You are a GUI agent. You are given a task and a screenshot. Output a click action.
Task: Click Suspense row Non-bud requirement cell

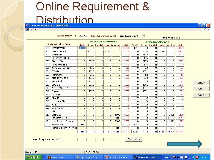116,115
